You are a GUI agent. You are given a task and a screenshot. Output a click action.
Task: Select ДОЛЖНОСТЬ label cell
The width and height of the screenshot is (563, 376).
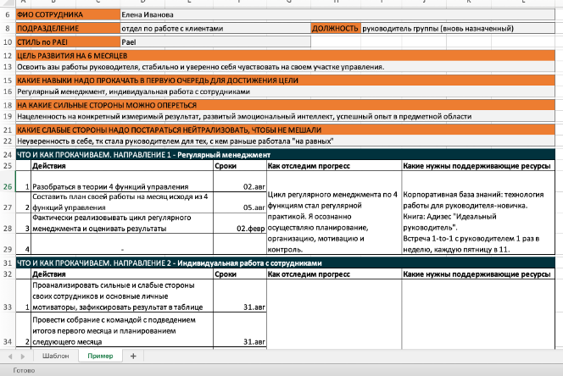[336, 28]
